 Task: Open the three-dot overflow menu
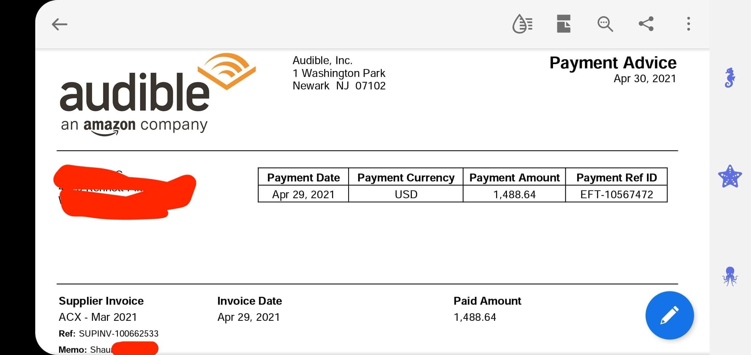click(688, 24)
